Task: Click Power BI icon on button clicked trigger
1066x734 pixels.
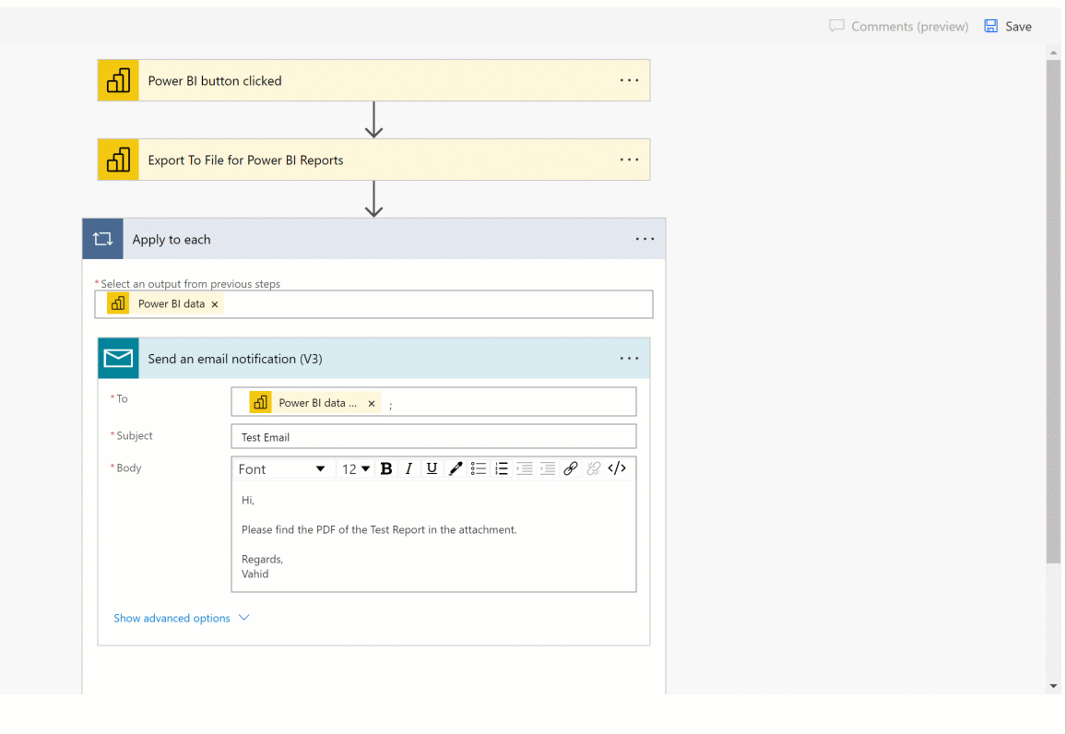Action: (x=118, y=80)
